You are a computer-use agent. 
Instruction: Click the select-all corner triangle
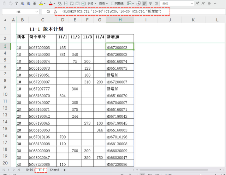(5, 20)
